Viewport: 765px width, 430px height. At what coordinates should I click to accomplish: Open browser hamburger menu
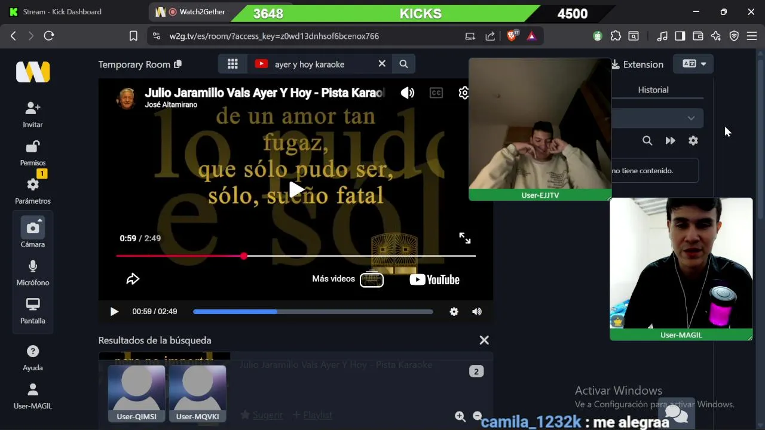point(752,36)
